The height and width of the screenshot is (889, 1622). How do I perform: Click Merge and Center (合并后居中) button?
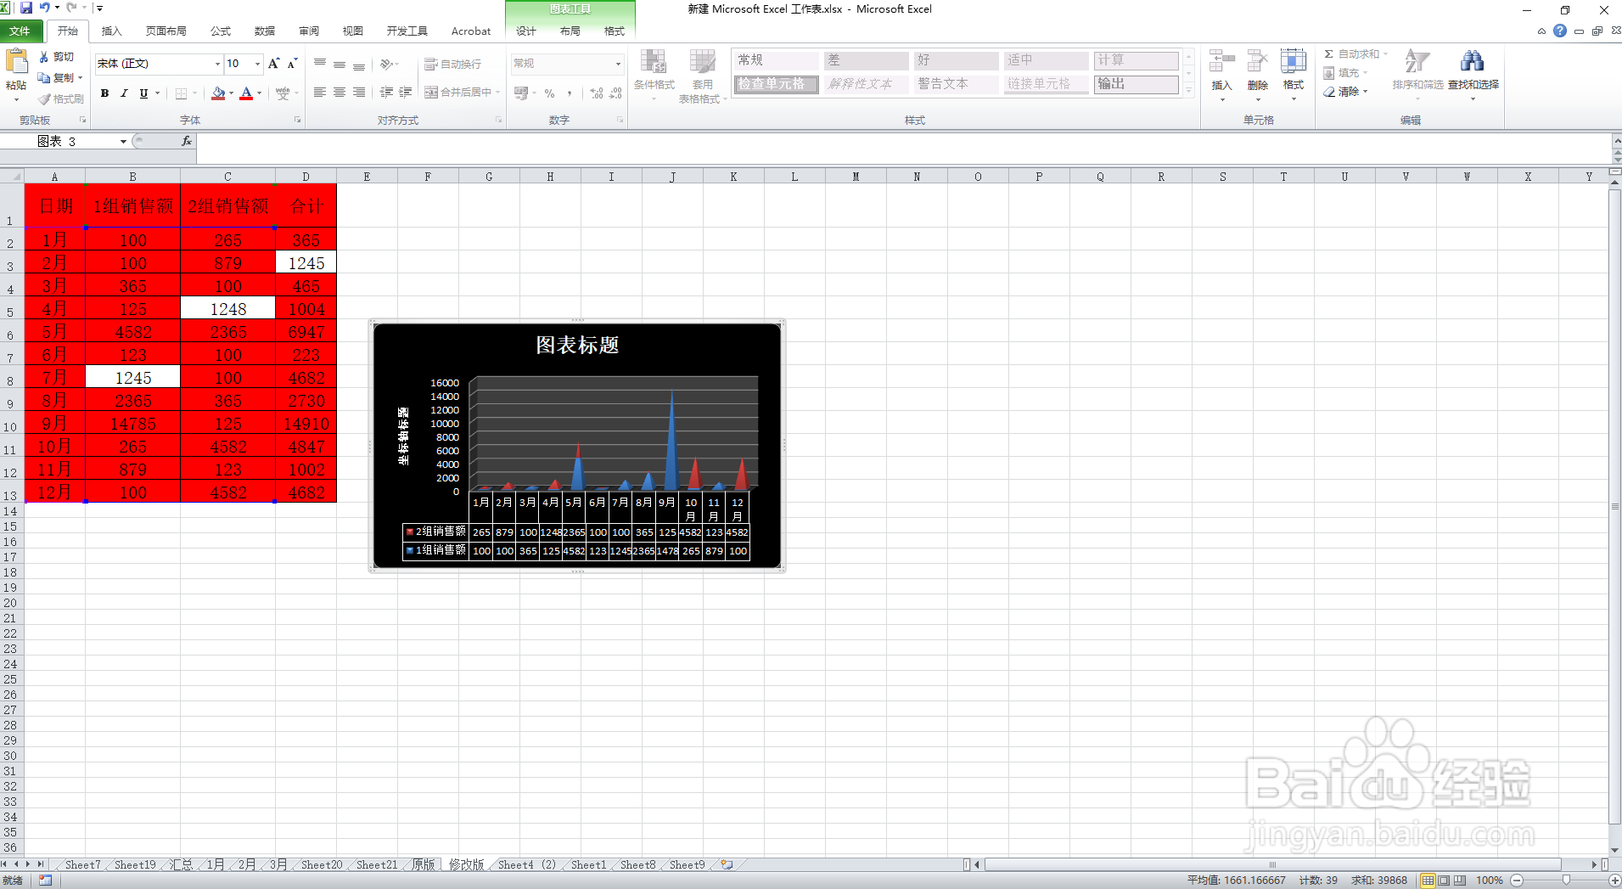(x=463, y=93)
